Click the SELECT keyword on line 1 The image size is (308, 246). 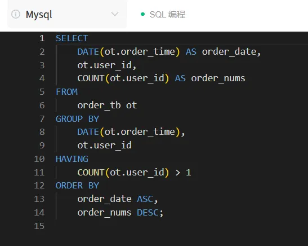72,38
